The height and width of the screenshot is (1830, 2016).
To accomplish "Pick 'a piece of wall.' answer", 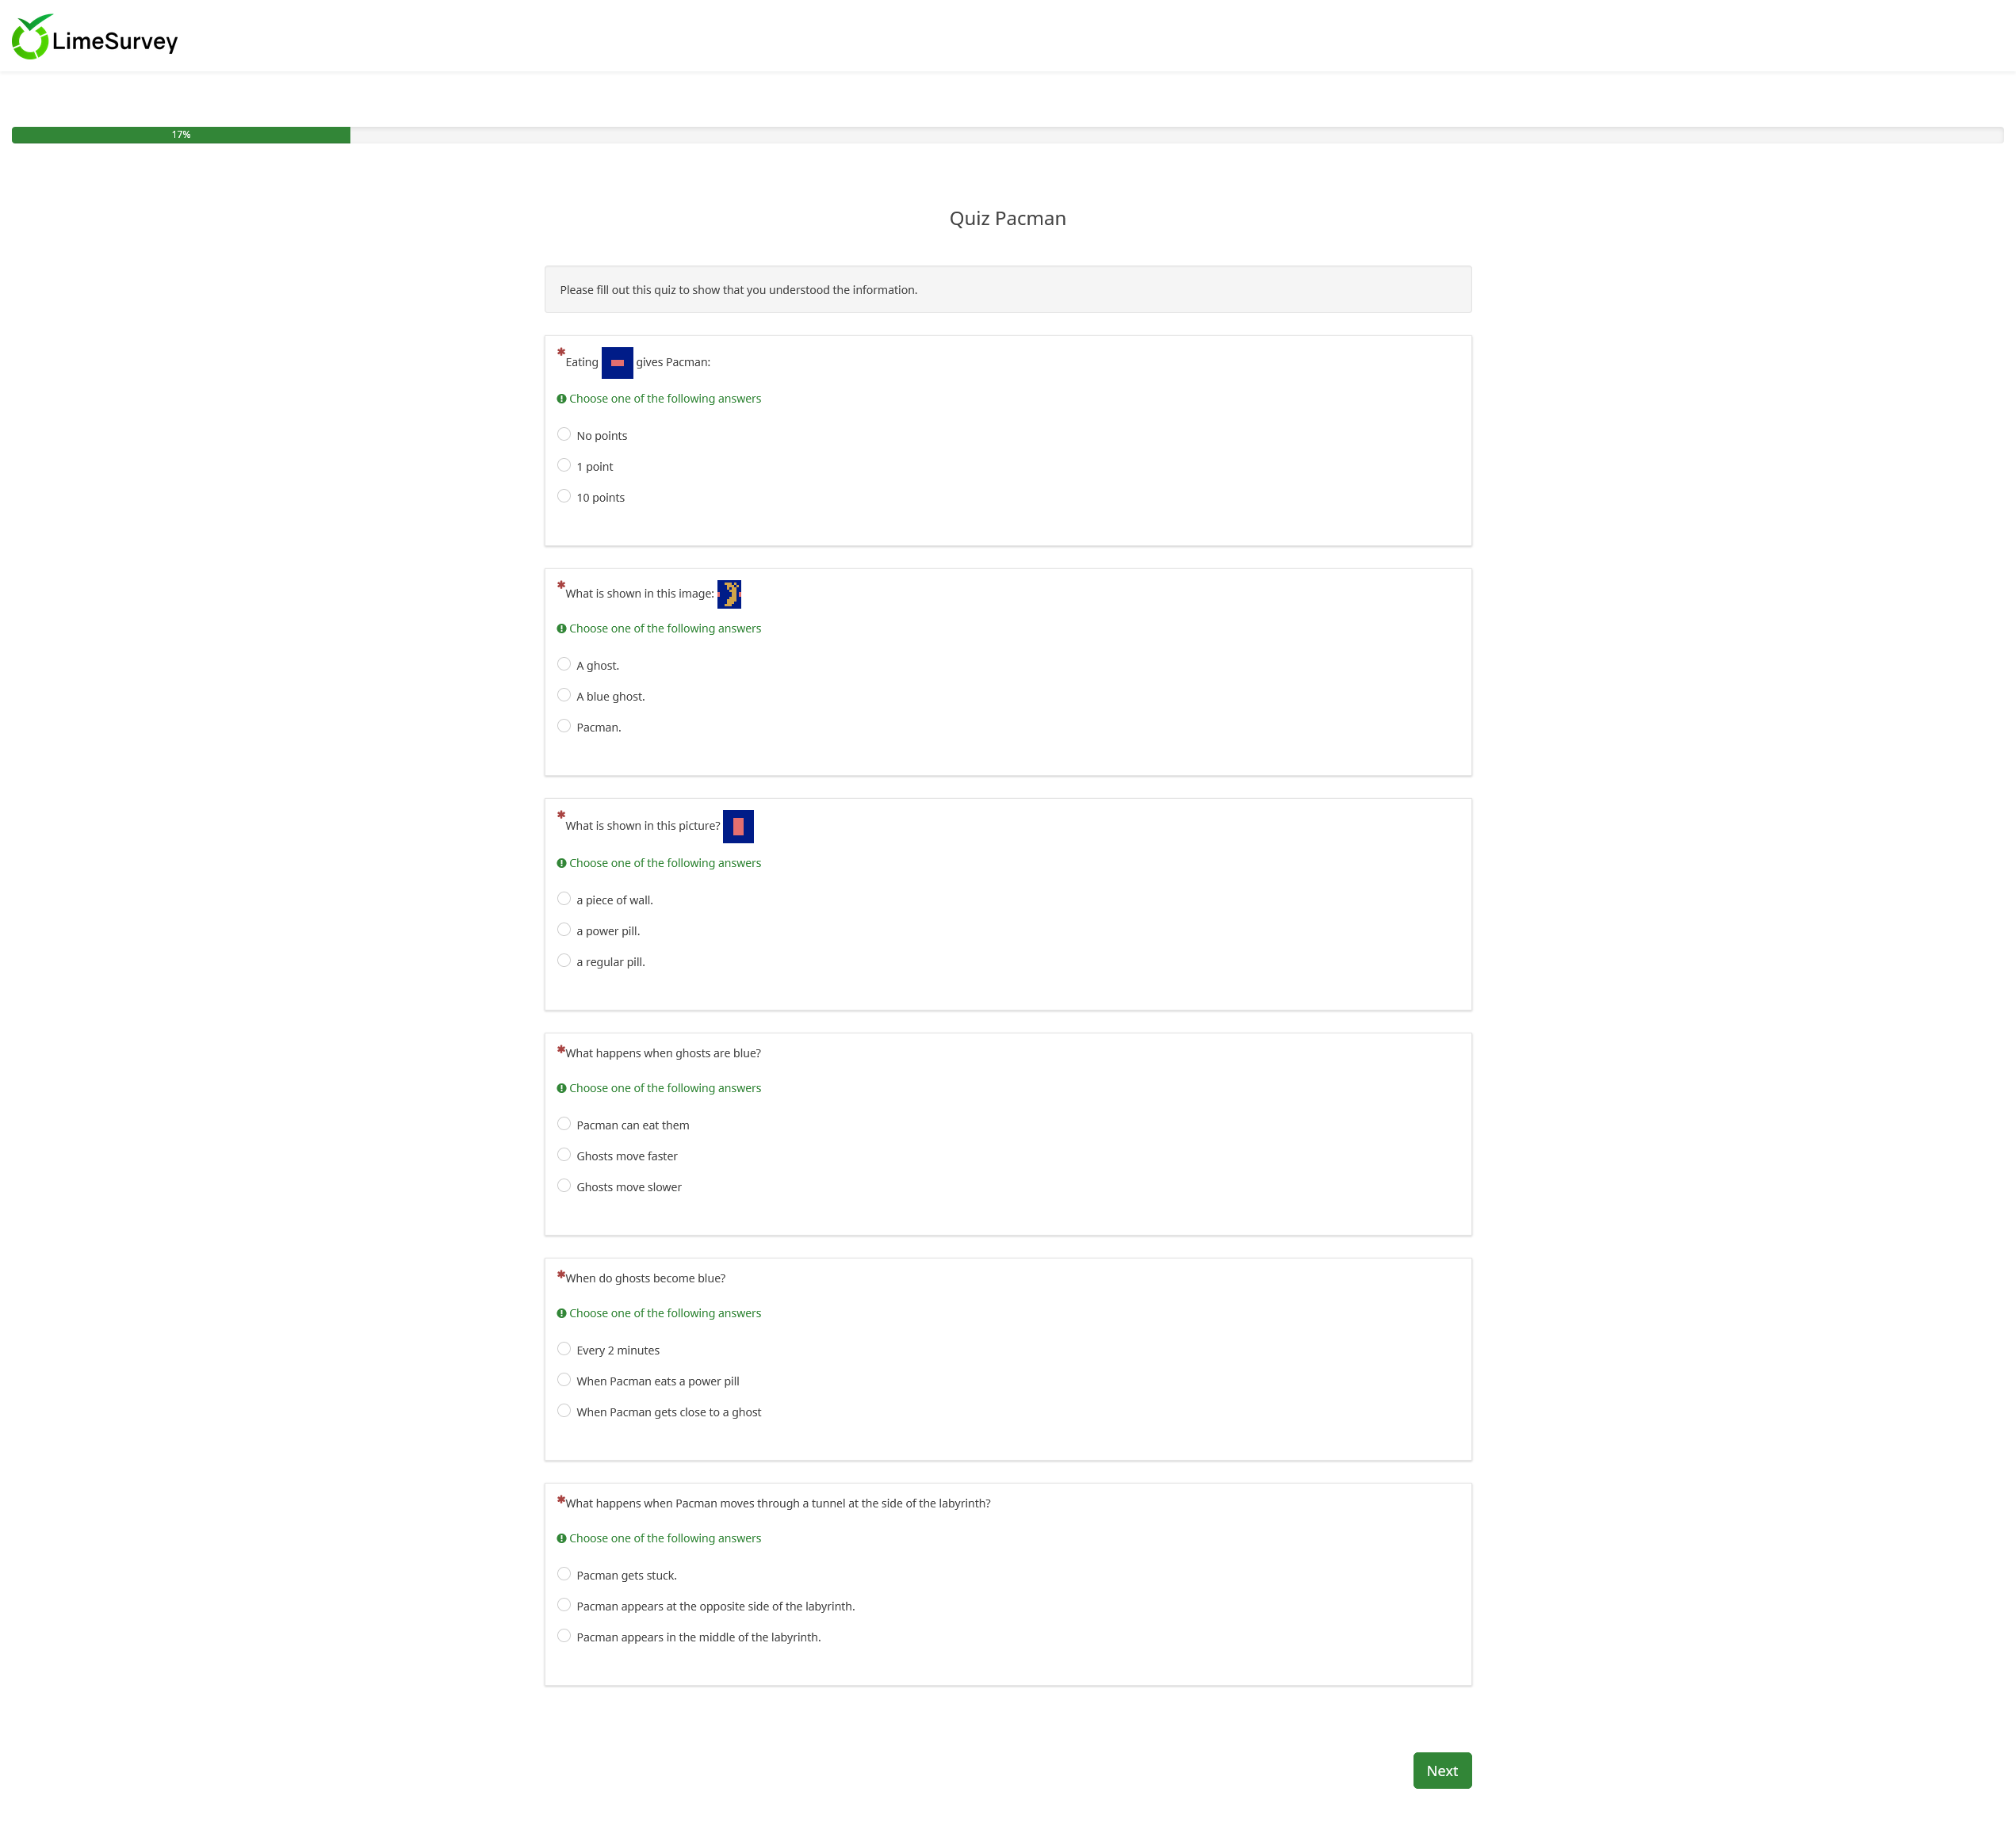I will (564, 898).
